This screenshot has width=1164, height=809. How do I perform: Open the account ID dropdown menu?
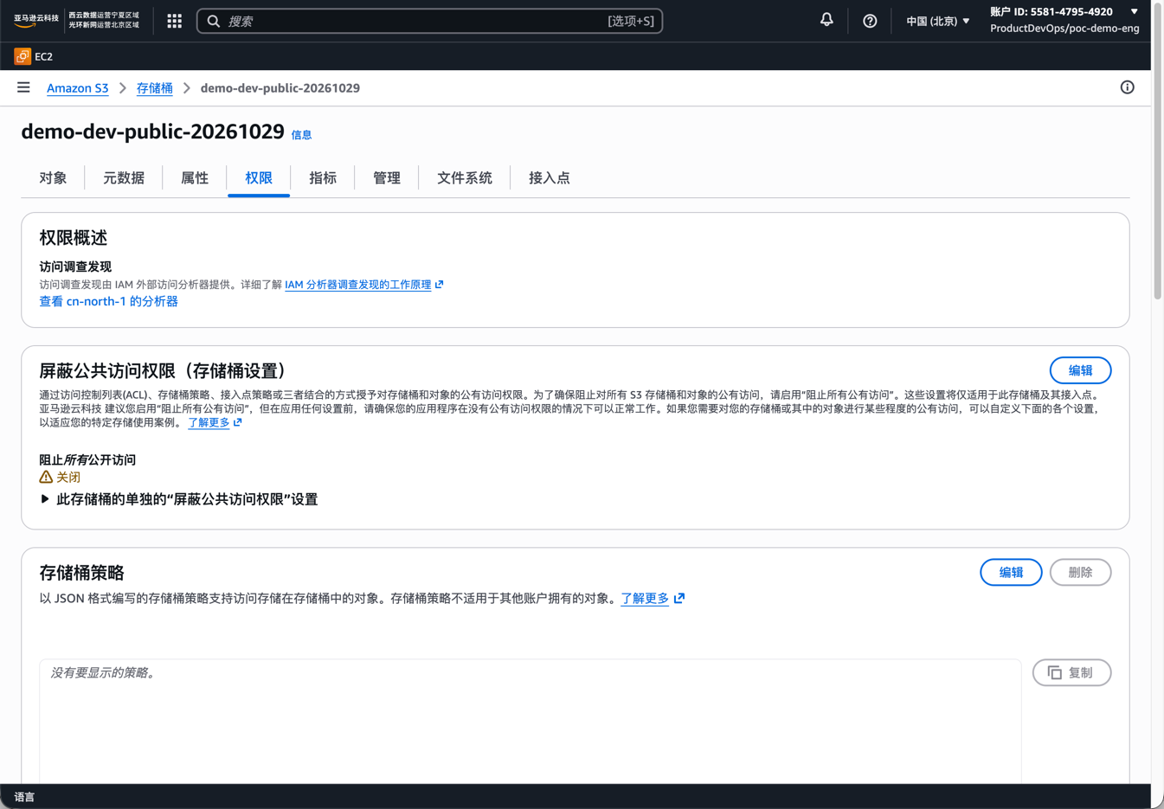click(x=1064, y=20)
